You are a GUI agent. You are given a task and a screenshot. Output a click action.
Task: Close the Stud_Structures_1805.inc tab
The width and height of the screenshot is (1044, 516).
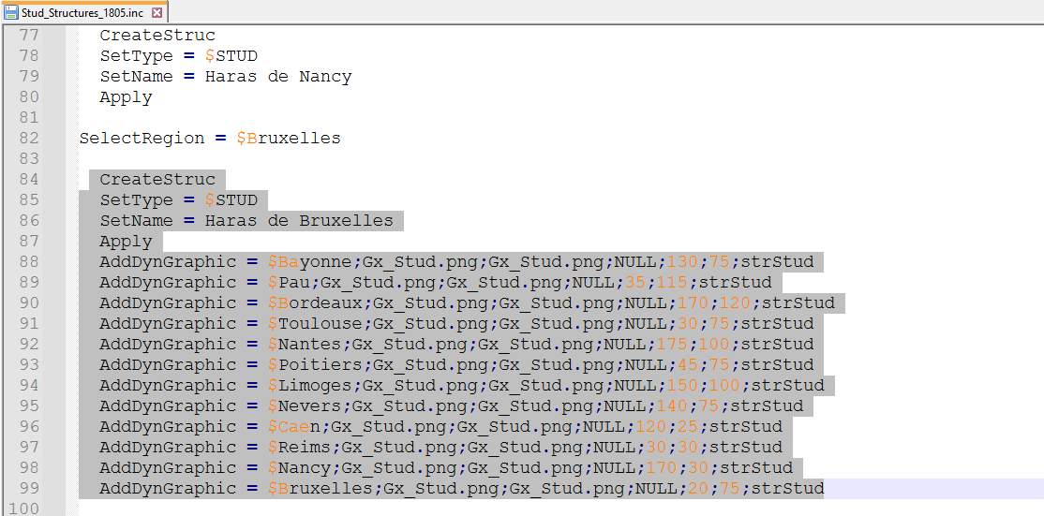[157, 12]
